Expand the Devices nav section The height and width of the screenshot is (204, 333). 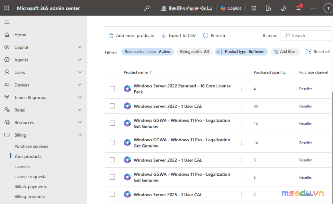pyautogui.click(x=80, y=85)
